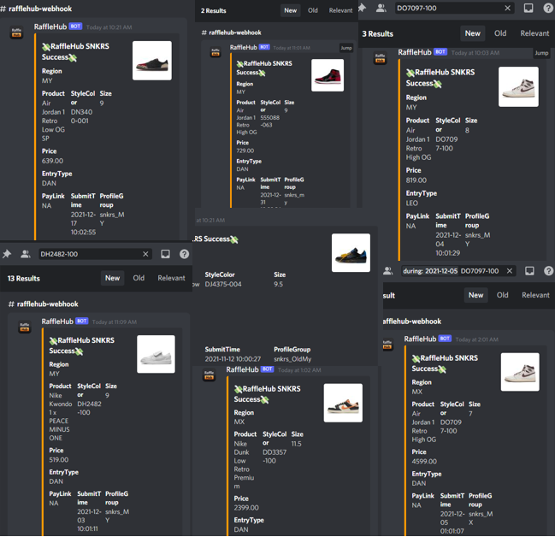
Task: Click RaffleHub avatar on the 1:02 AM message
Action: (209, 375)
